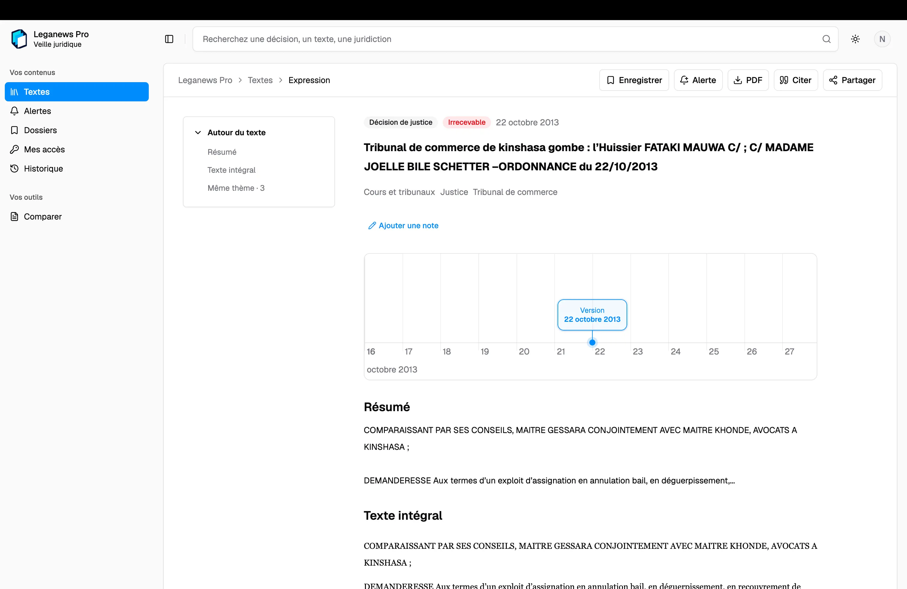Click the Texte intégral section heading

click(x=403, y=516)
